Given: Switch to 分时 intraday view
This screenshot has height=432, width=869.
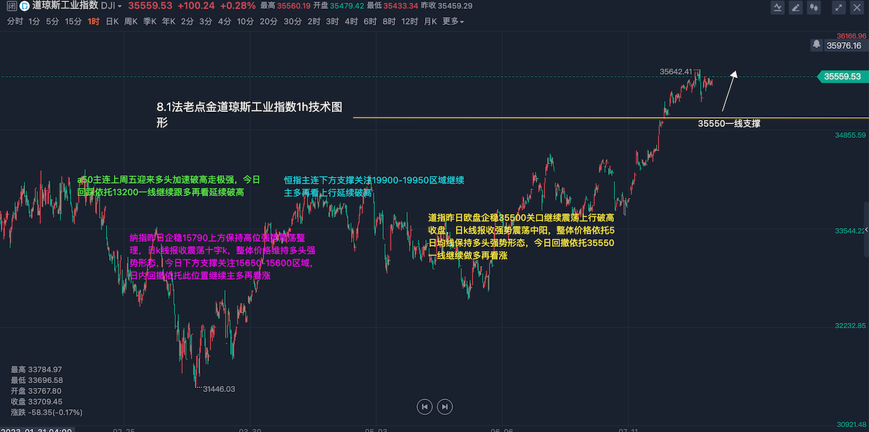Looking at the screenshot, I should (14, 22).
